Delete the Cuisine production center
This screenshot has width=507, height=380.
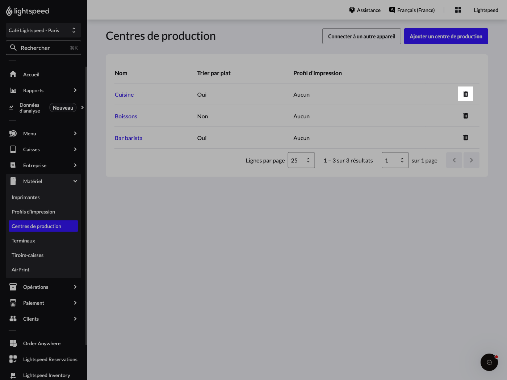click(466, 94)
